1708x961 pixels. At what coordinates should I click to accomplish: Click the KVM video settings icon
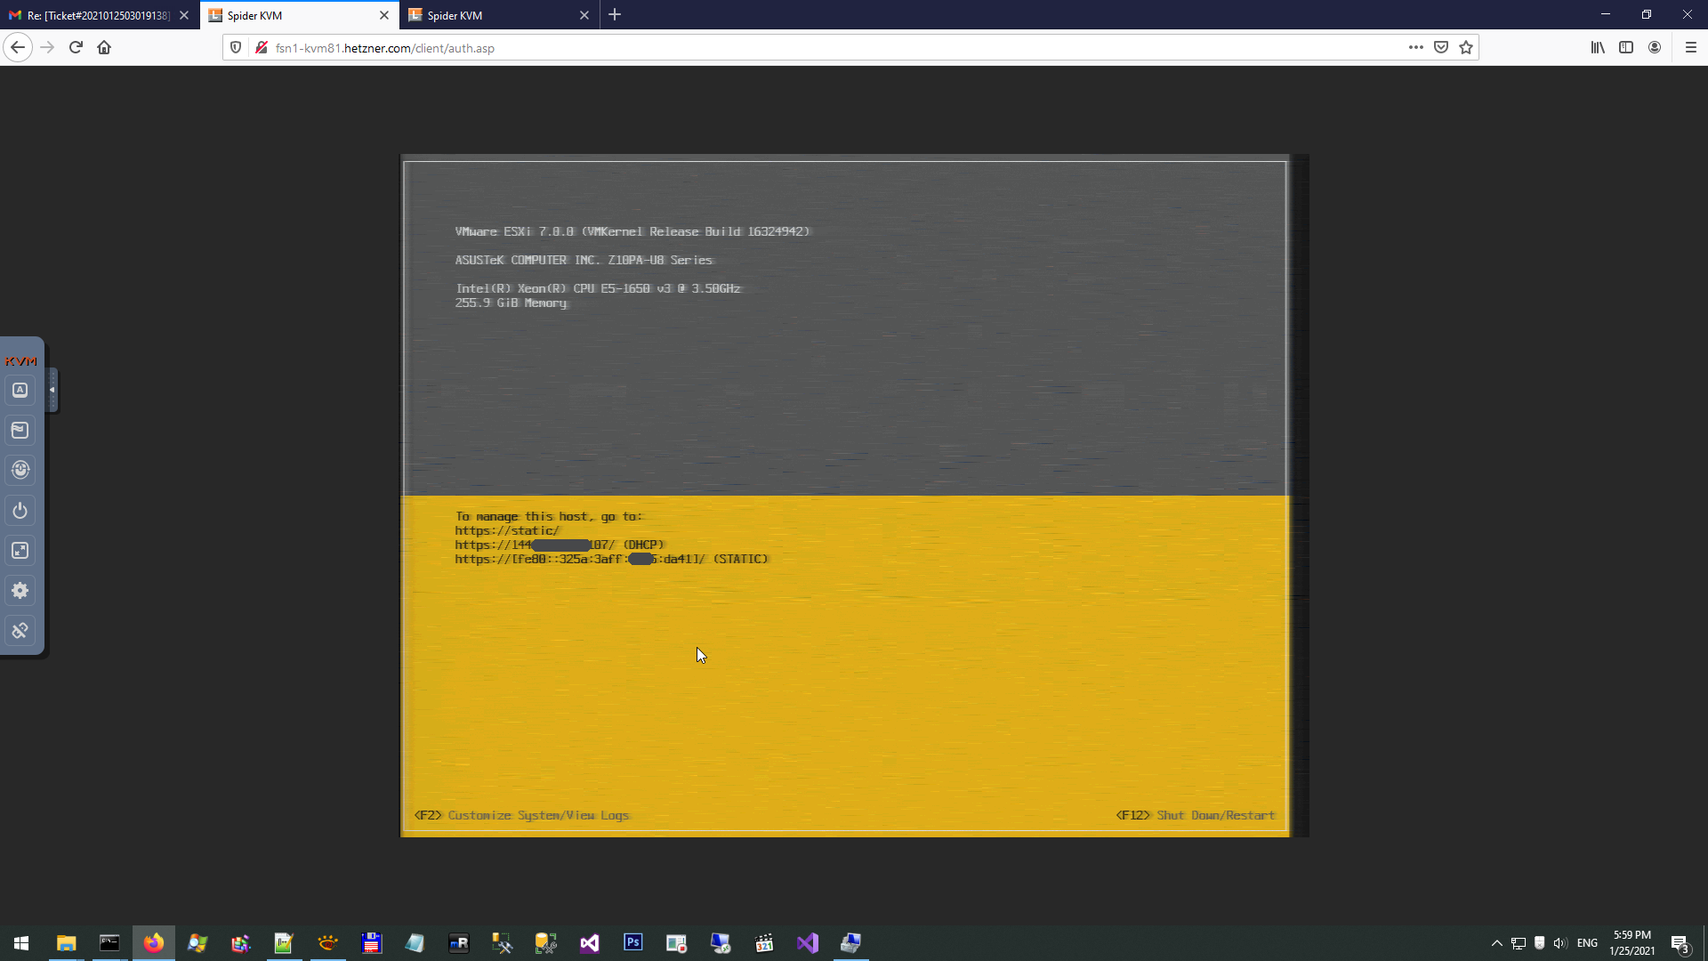click(x=20, y=431)
